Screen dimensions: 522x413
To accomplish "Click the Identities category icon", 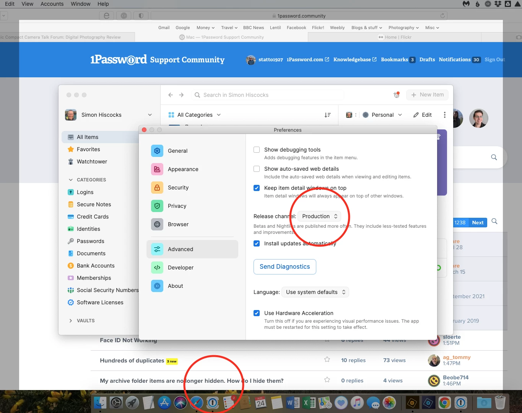I will 71,229.
